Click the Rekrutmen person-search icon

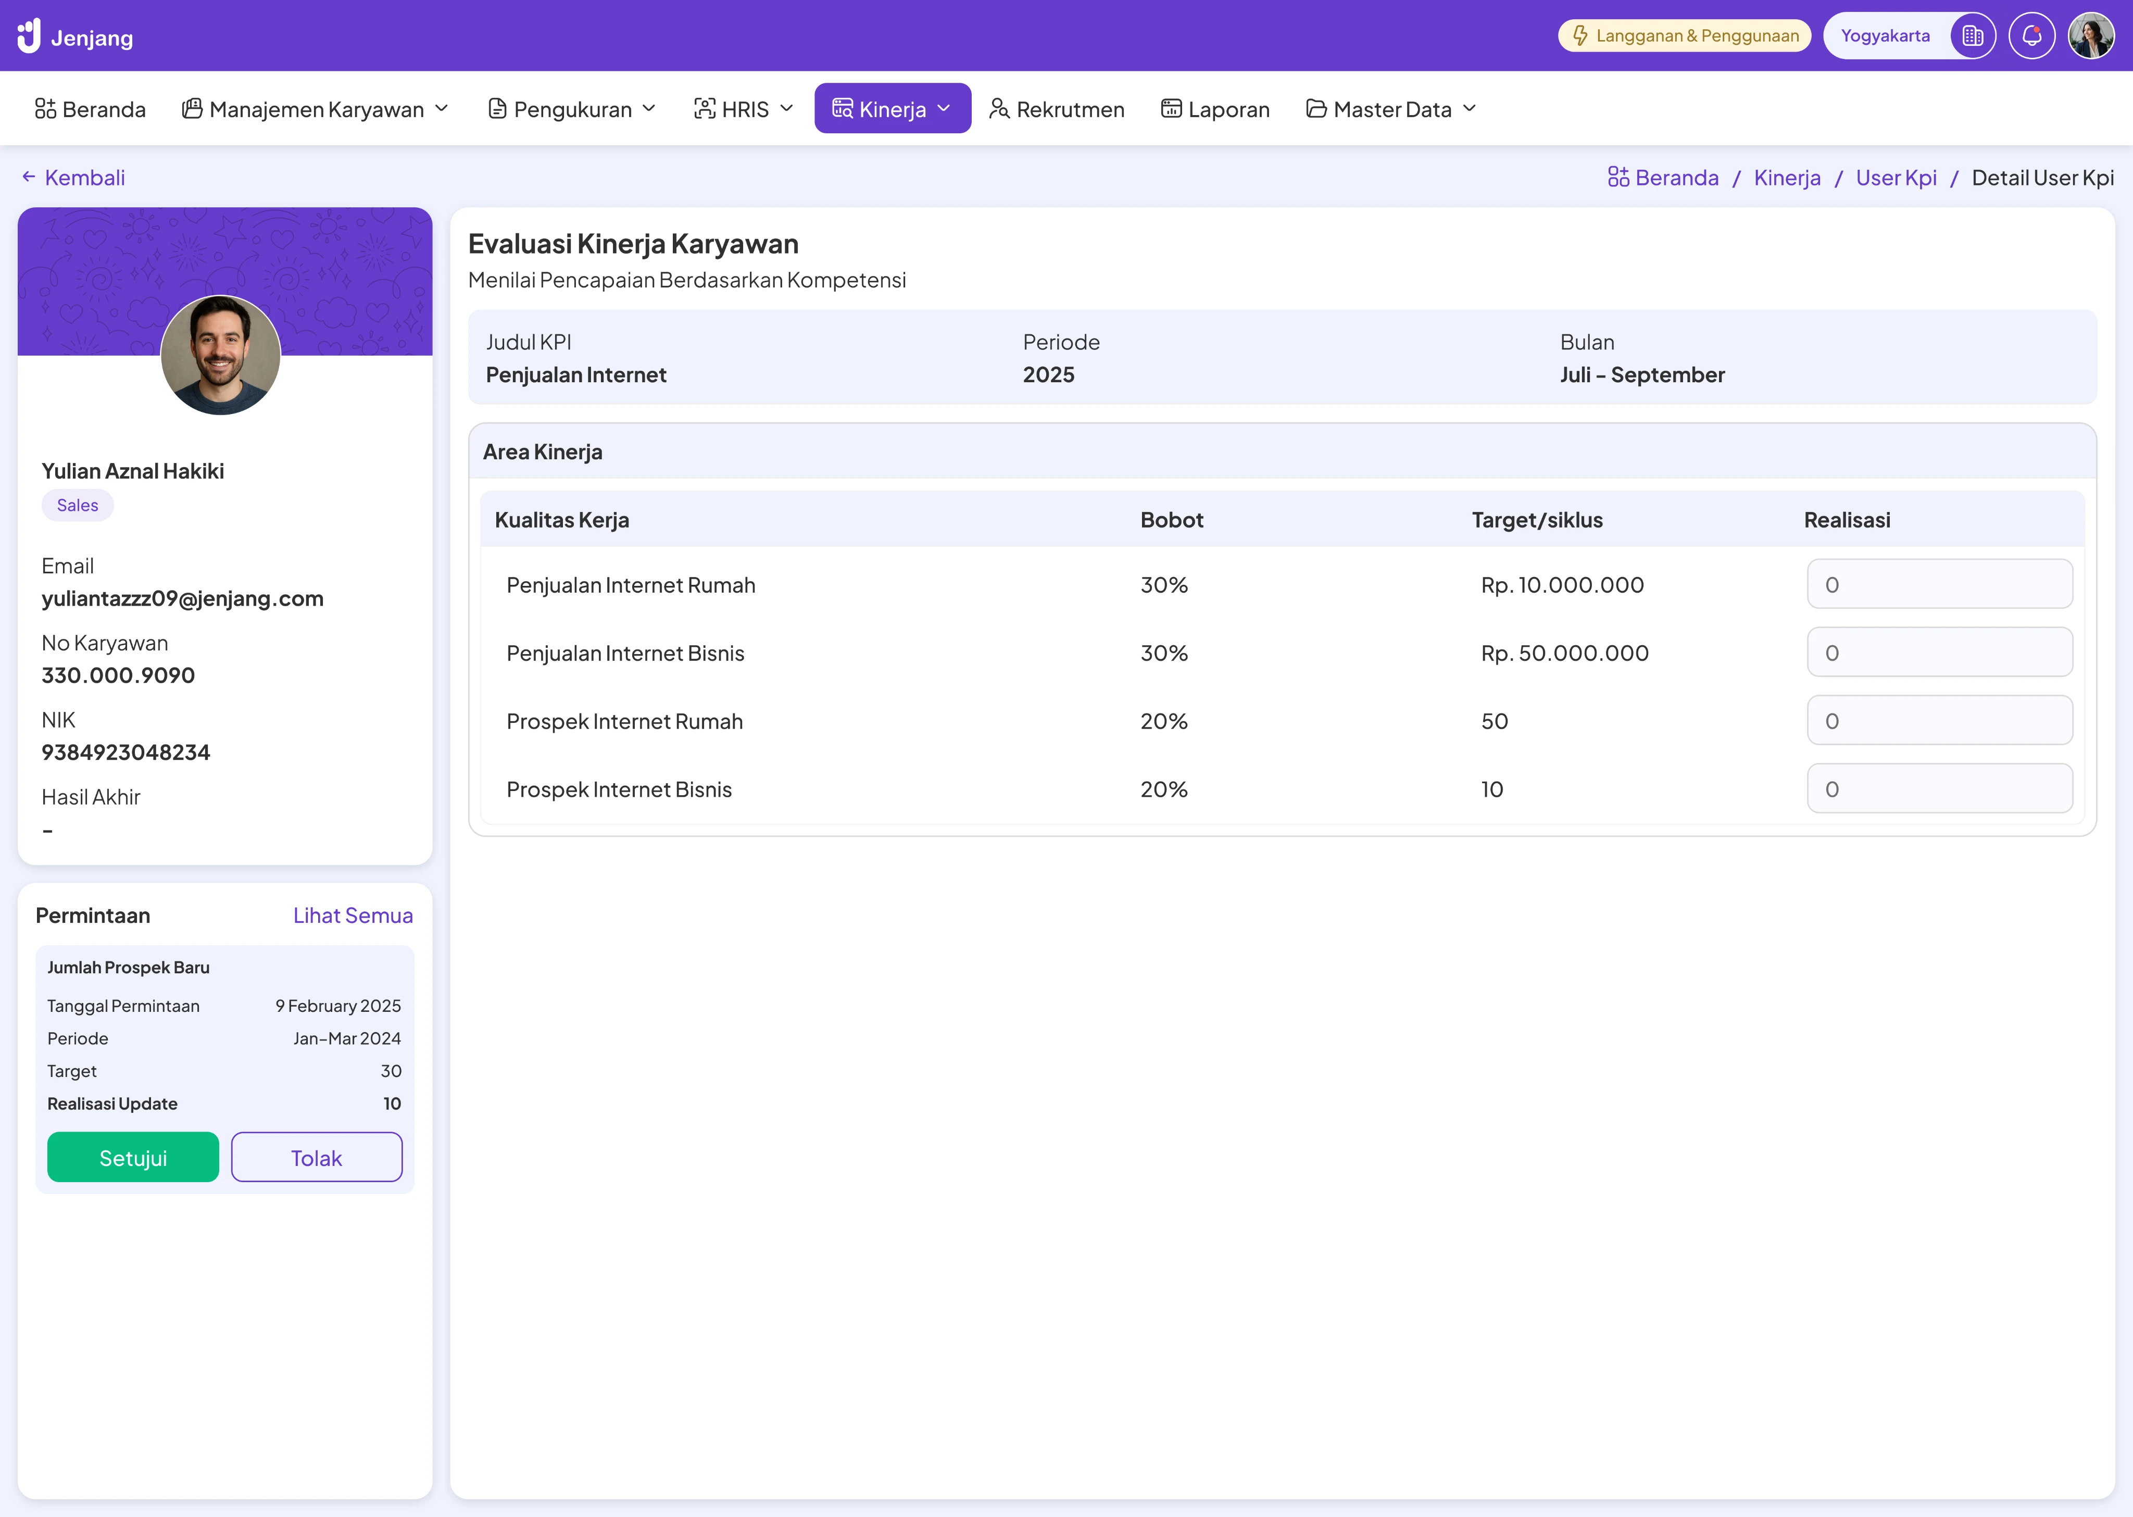pyautogui.click(x=998, y=109)
